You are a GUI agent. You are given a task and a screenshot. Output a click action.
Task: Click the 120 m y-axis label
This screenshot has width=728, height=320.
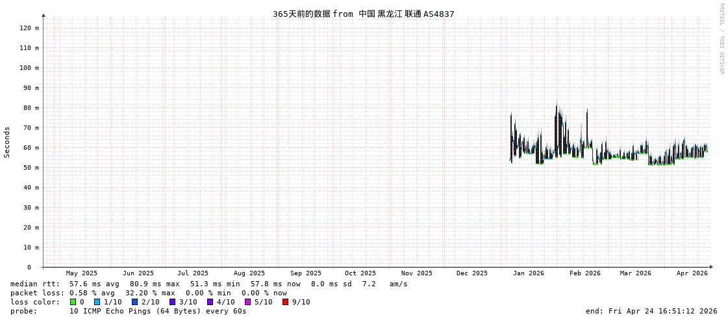coord(29,28)
